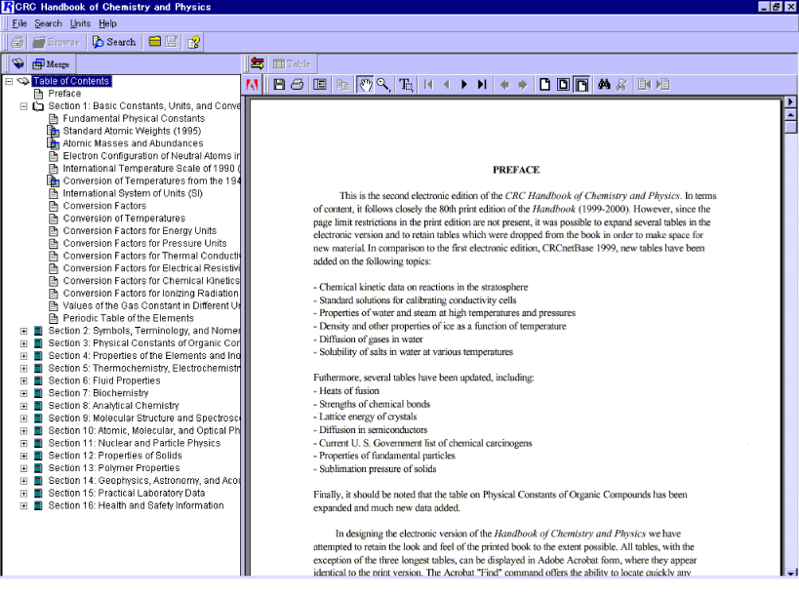Click document scrollbar up arrow
The image size is (799, 599).
click(790, 114)
